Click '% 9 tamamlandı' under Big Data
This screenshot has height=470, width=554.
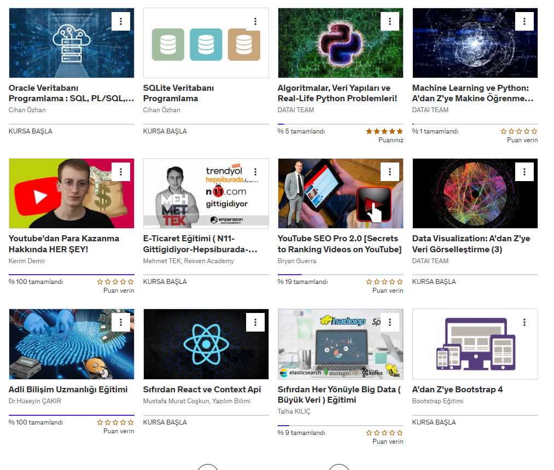tap(301, 433)
